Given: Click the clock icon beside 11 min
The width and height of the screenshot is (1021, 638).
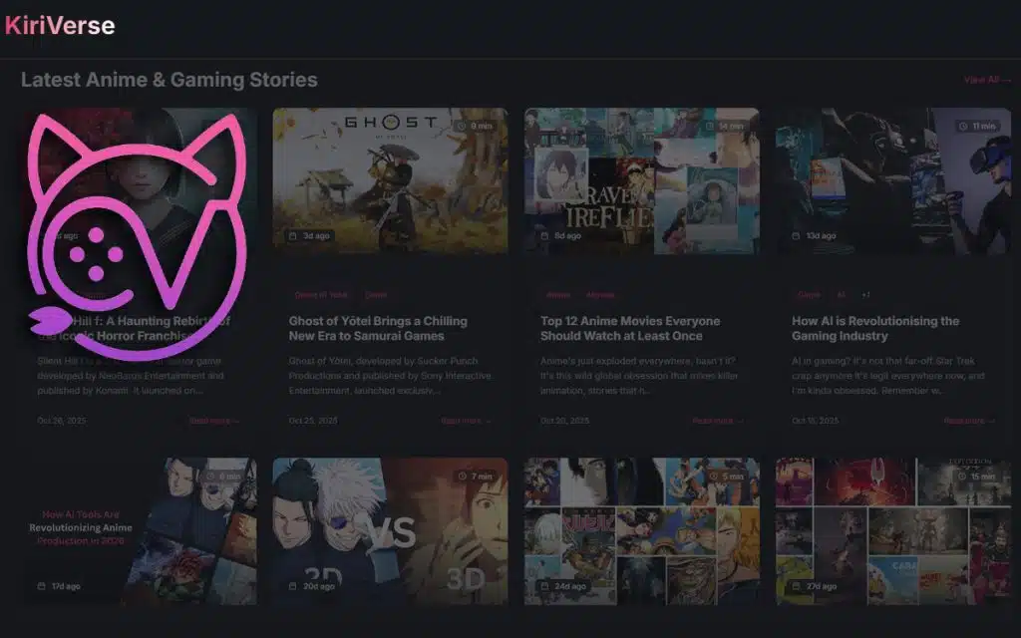Looking at the screenshot, I should pos(964,126).
